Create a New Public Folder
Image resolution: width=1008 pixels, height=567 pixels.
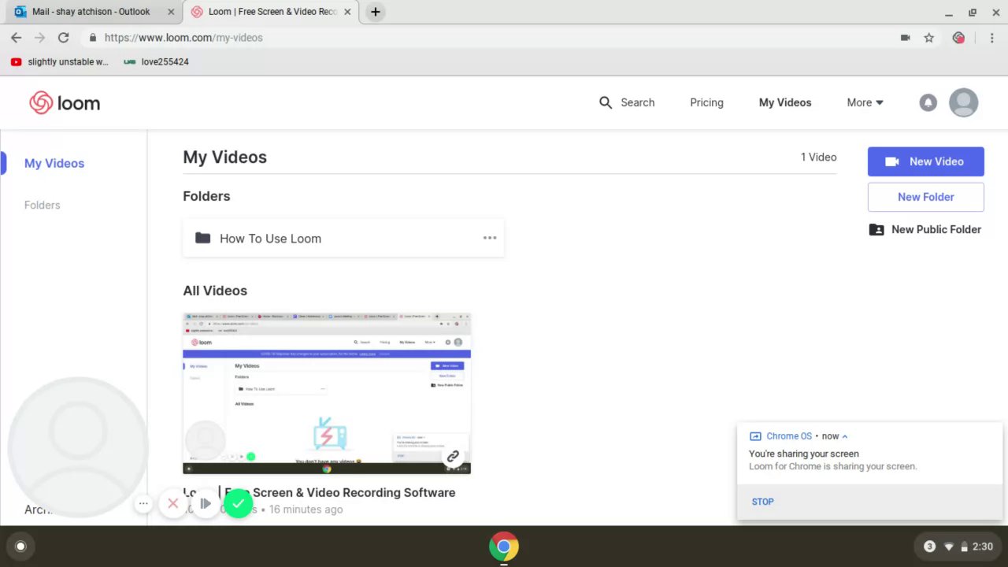pos(925,229)
